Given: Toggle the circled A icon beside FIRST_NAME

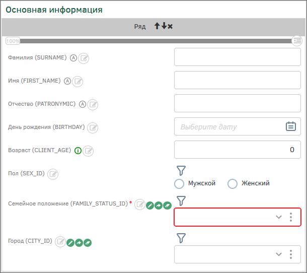Looking at the screenshot, I should click(67, 81).
